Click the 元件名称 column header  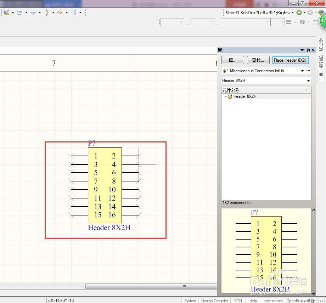tap(266, 90)
